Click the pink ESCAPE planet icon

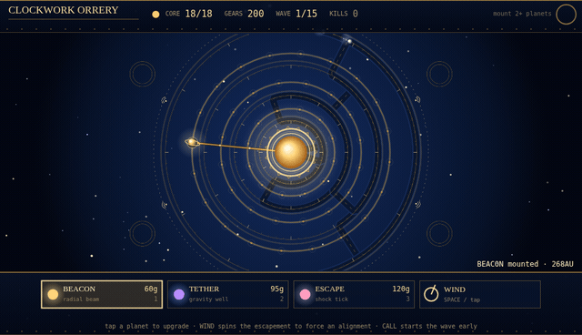point(306,295)
